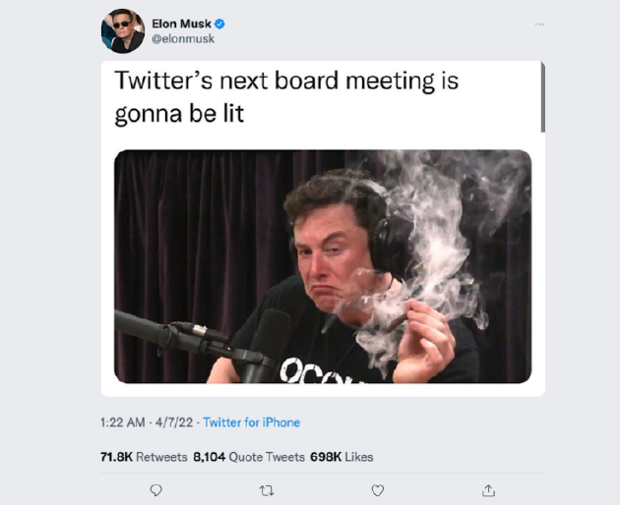Open the three-dot more options menu

pos(539,25)
